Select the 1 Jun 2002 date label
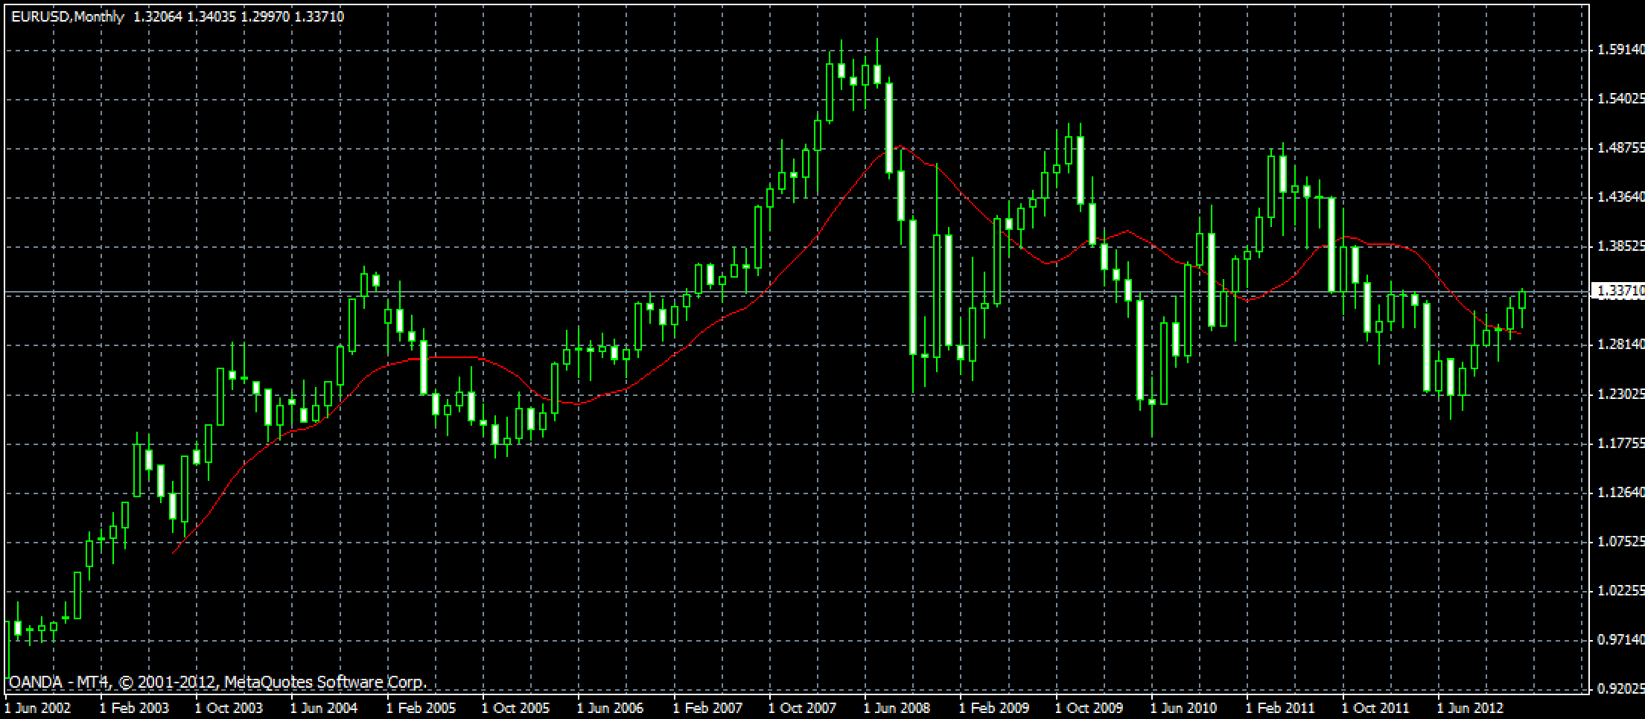Screen dimensions: 1645x719 click(x=38, y=708)
